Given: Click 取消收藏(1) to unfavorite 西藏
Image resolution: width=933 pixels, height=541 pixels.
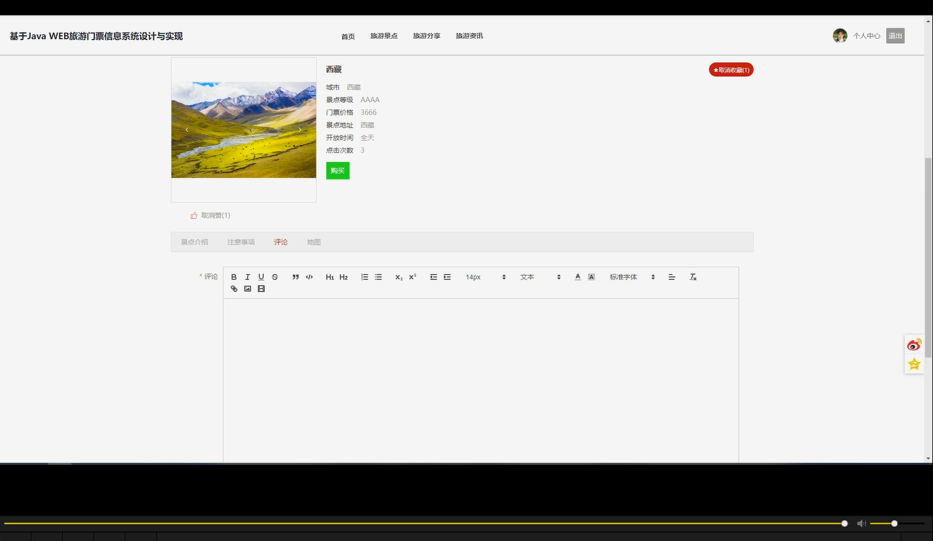Looking at the screenshot, I should pos(731,69).
